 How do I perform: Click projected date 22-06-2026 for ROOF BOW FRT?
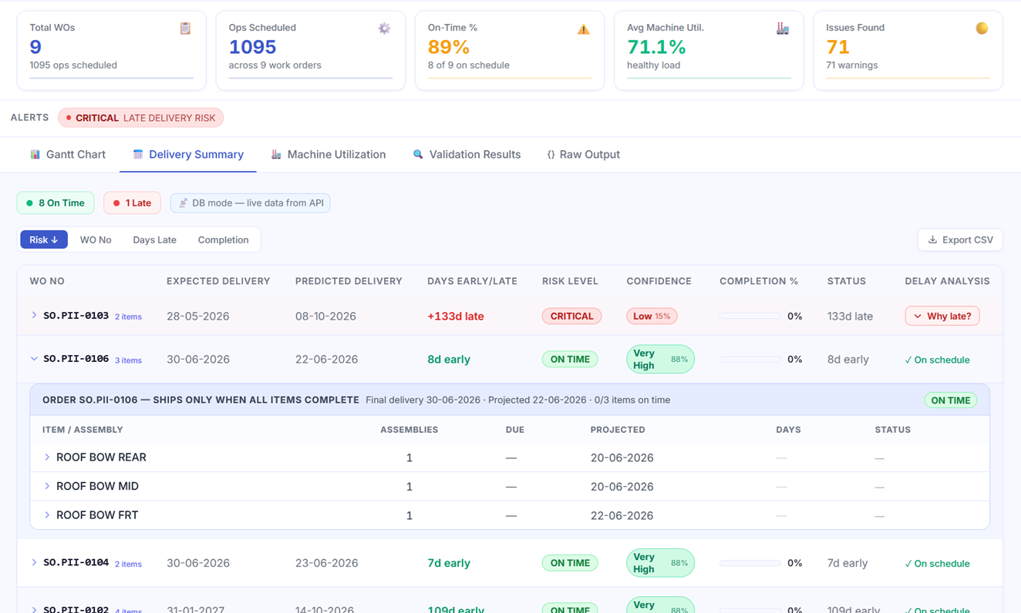[x=622, y=516]
